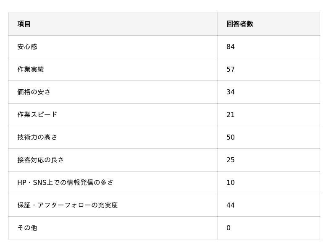The width and height of the screenshot is (336, 252).
Task: Select the HP・SNS上での情報発信の多さ label
Action: coord(66,182)
